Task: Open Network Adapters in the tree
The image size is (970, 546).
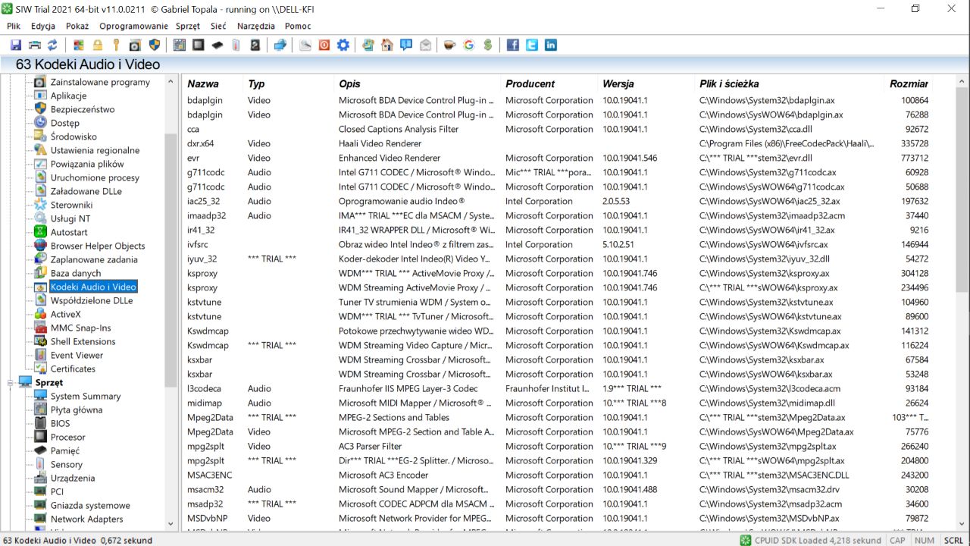Action: tap(86, 519)
